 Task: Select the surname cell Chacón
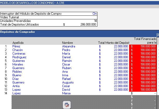point(18,50)
